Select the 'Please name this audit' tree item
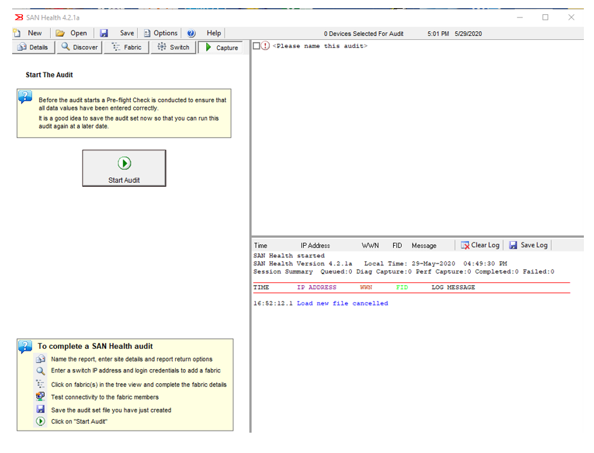This screenshot has height=453, width=594. (319, 46)
